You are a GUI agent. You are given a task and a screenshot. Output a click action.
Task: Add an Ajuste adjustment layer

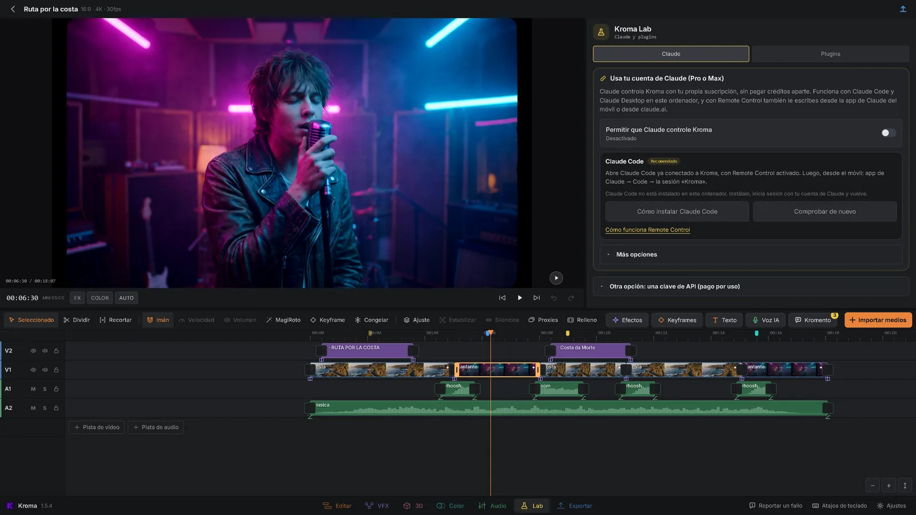417,320
